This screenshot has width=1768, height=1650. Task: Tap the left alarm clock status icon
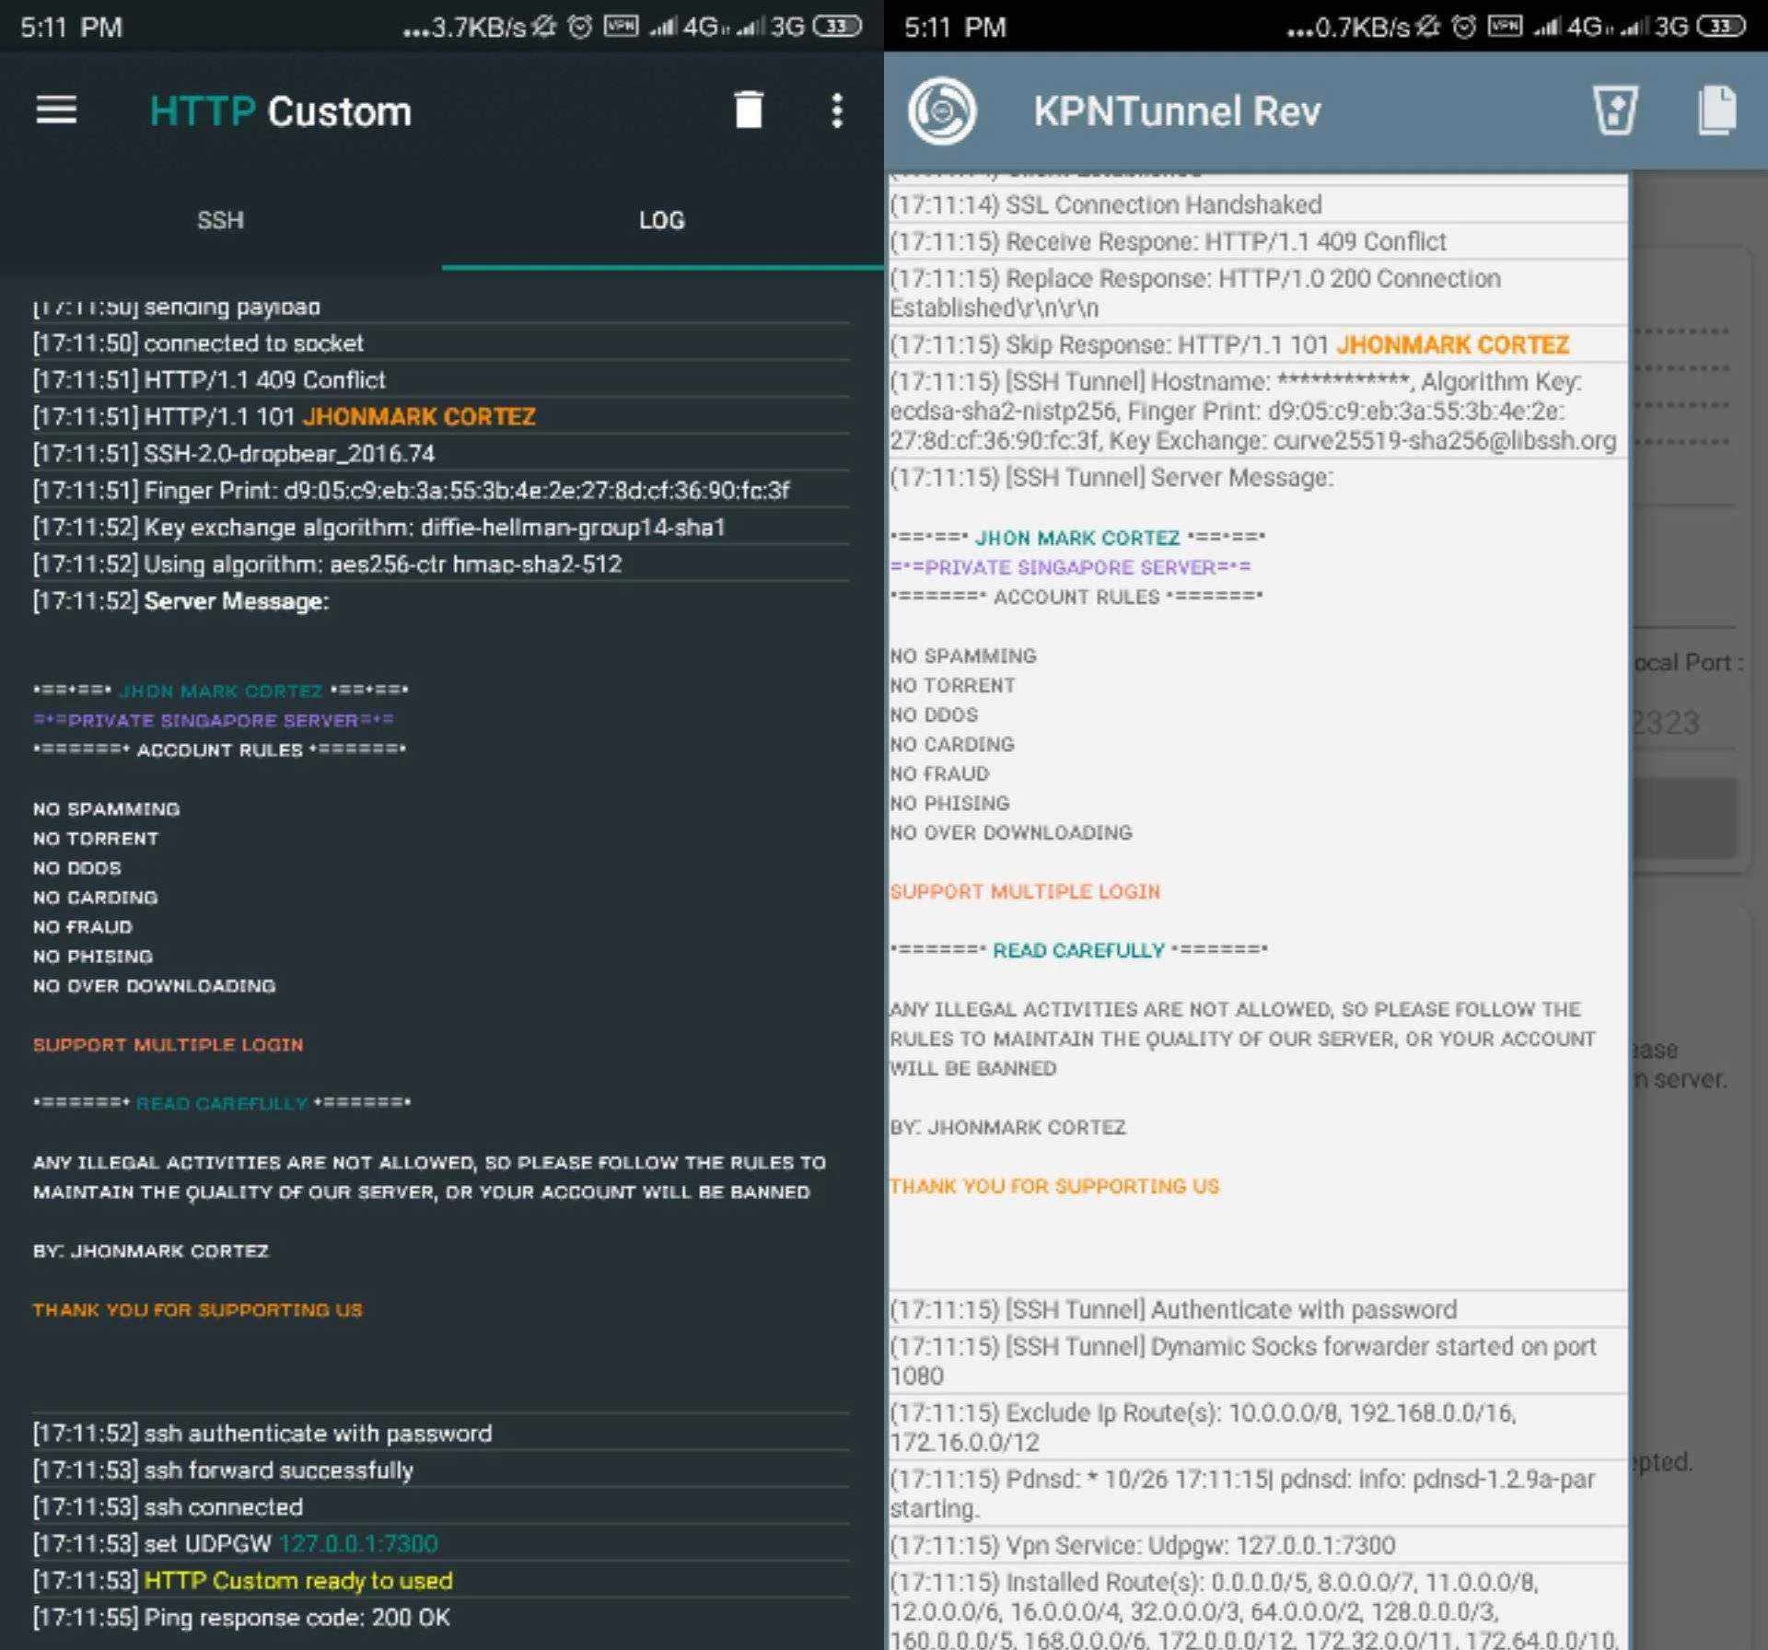(x=579, y=27)
